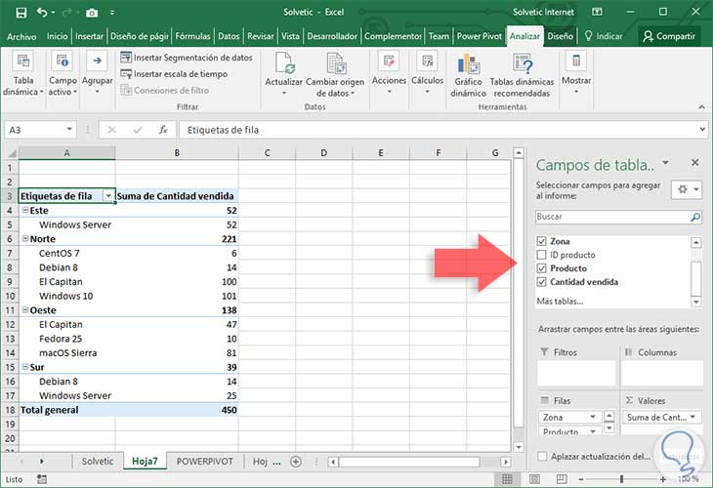Toggle the Aplazar actualización checkbox

(542, 456)
